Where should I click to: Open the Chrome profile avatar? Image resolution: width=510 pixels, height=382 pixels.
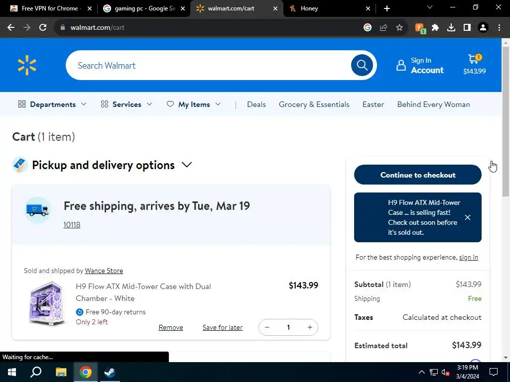click(483, 28)
